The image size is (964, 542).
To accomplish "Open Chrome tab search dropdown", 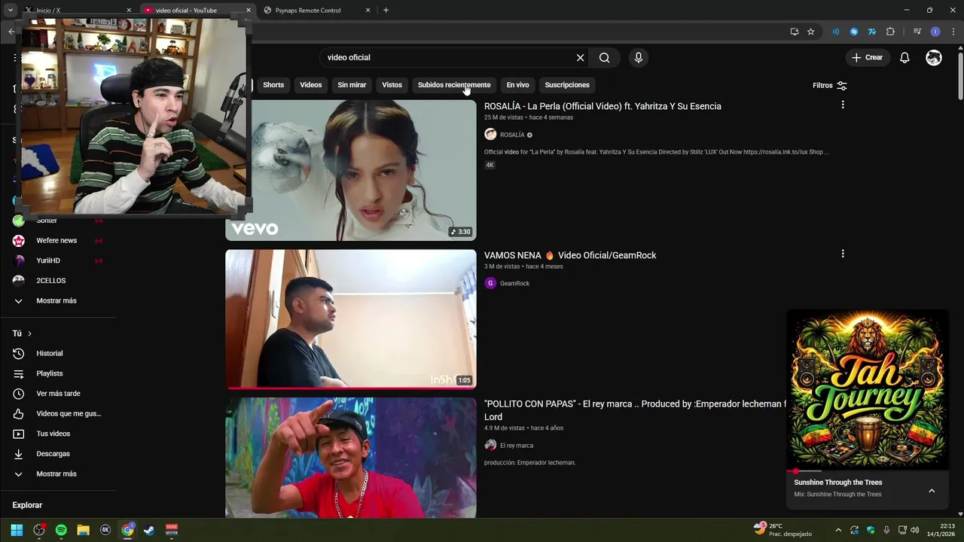I will (x=11, y=10).
